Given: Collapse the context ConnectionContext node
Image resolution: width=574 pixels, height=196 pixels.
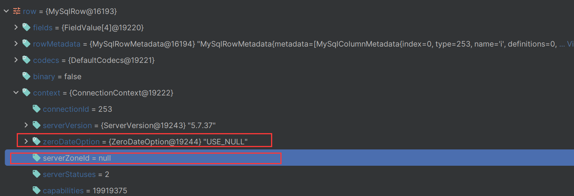Looking at the screenshot, I should pyautogui.click(x=16, y=93).
